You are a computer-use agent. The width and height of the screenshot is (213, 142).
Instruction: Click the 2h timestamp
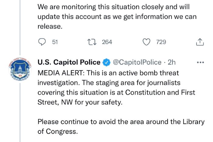172,62
